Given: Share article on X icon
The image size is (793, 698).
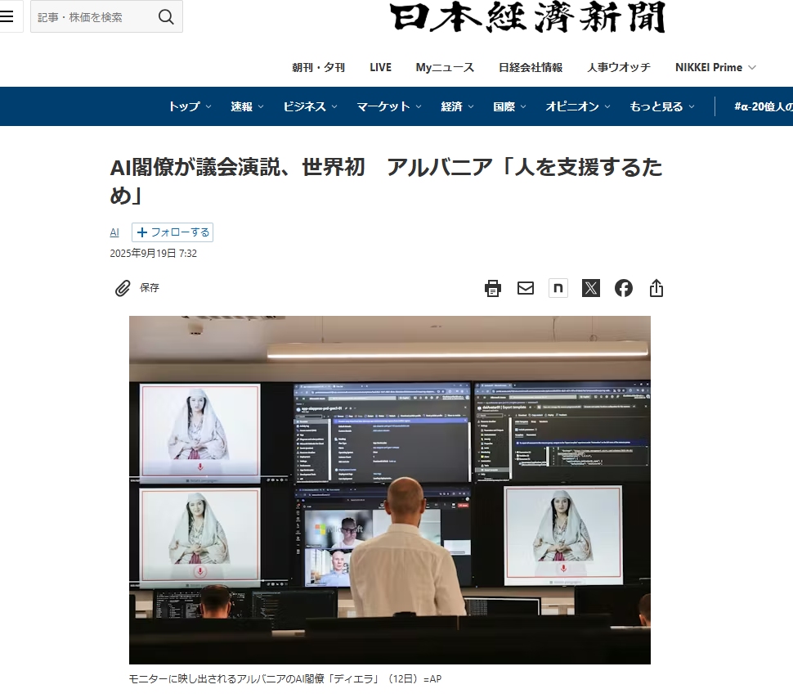Looking at the screenshot, I should (591, 288).
